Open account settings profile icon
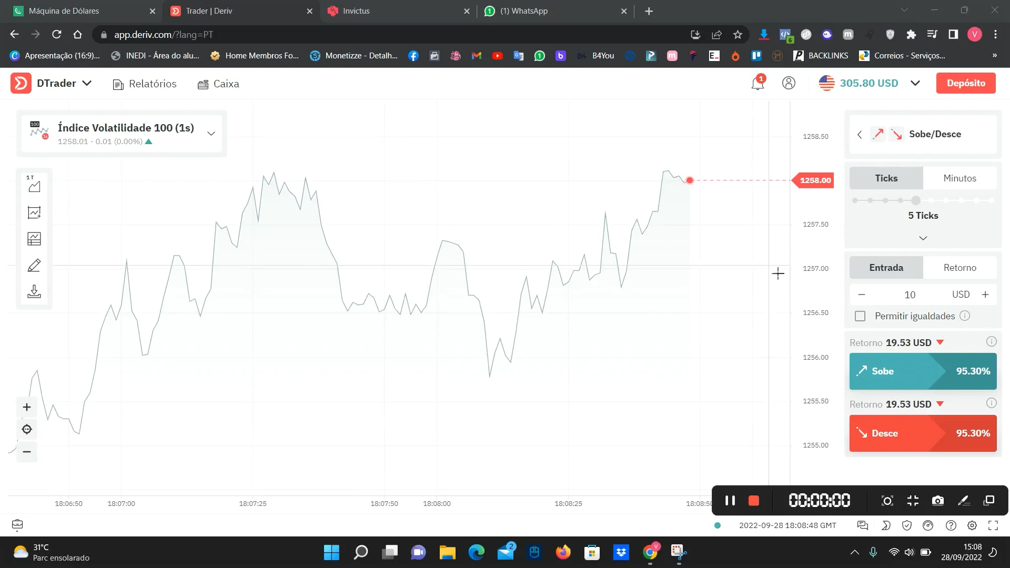 [789, 83]
